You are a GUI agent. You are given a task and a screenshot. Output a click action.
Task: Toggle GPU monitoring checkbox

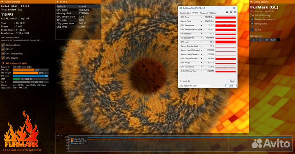(3, 54)
